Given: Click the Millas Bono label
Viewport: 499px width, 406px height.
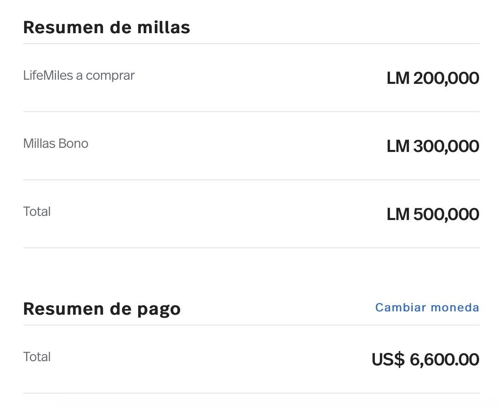Looking at the screenshot, I should point(56,144).
